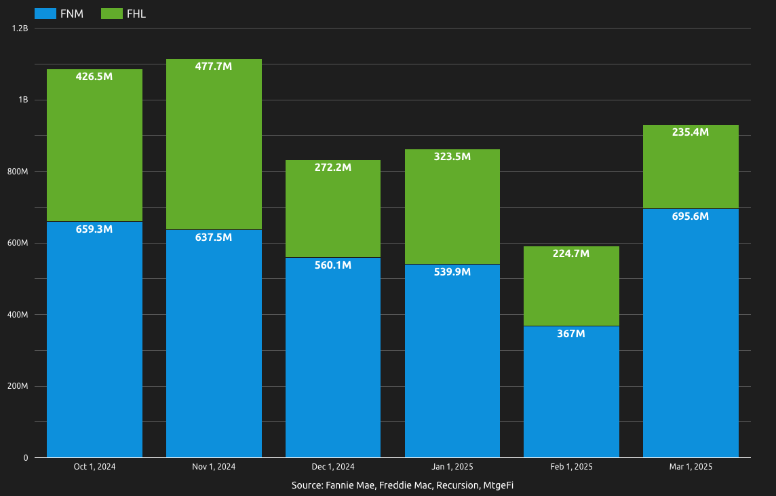Toggle the FNM legend label
The width and height of the screenshot is (776, 496).
tap(72, 14)
